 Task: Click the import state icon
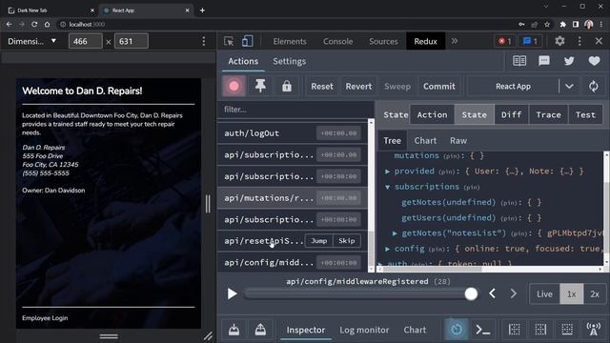click(x=234, y=330)
